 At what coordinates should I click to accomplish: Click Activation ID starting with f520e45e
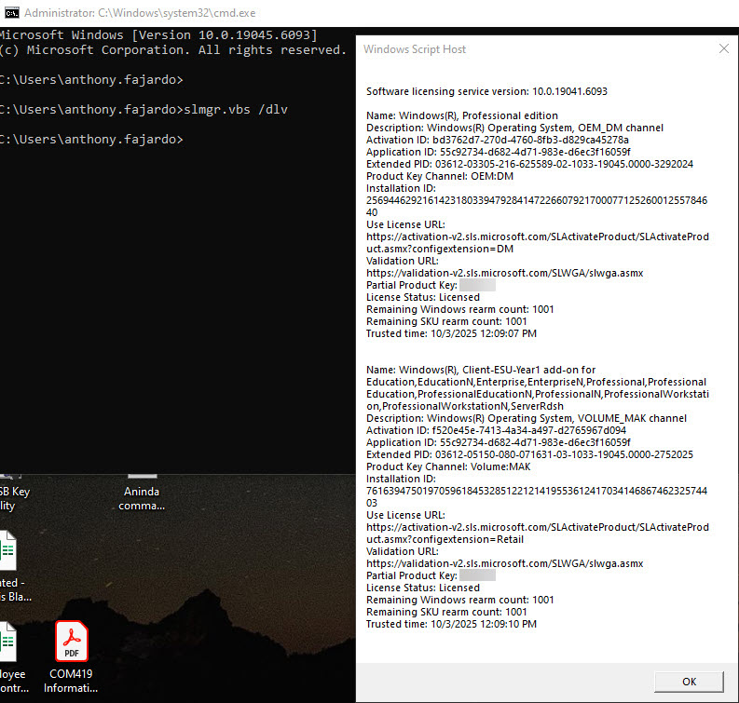[x=497, y=430]
